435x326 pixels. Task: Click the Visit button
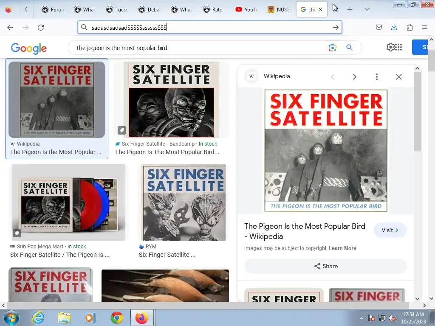pyautogui.click(x=390, y=230)
